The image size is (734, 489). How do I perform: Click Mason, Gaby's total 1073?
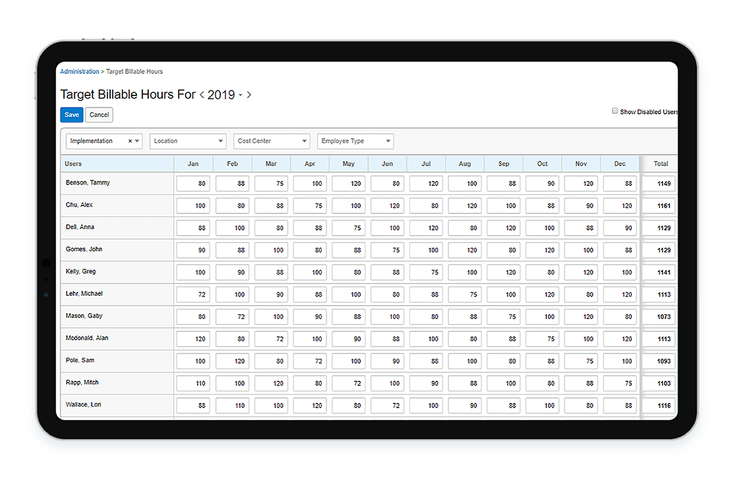(659, 317)
